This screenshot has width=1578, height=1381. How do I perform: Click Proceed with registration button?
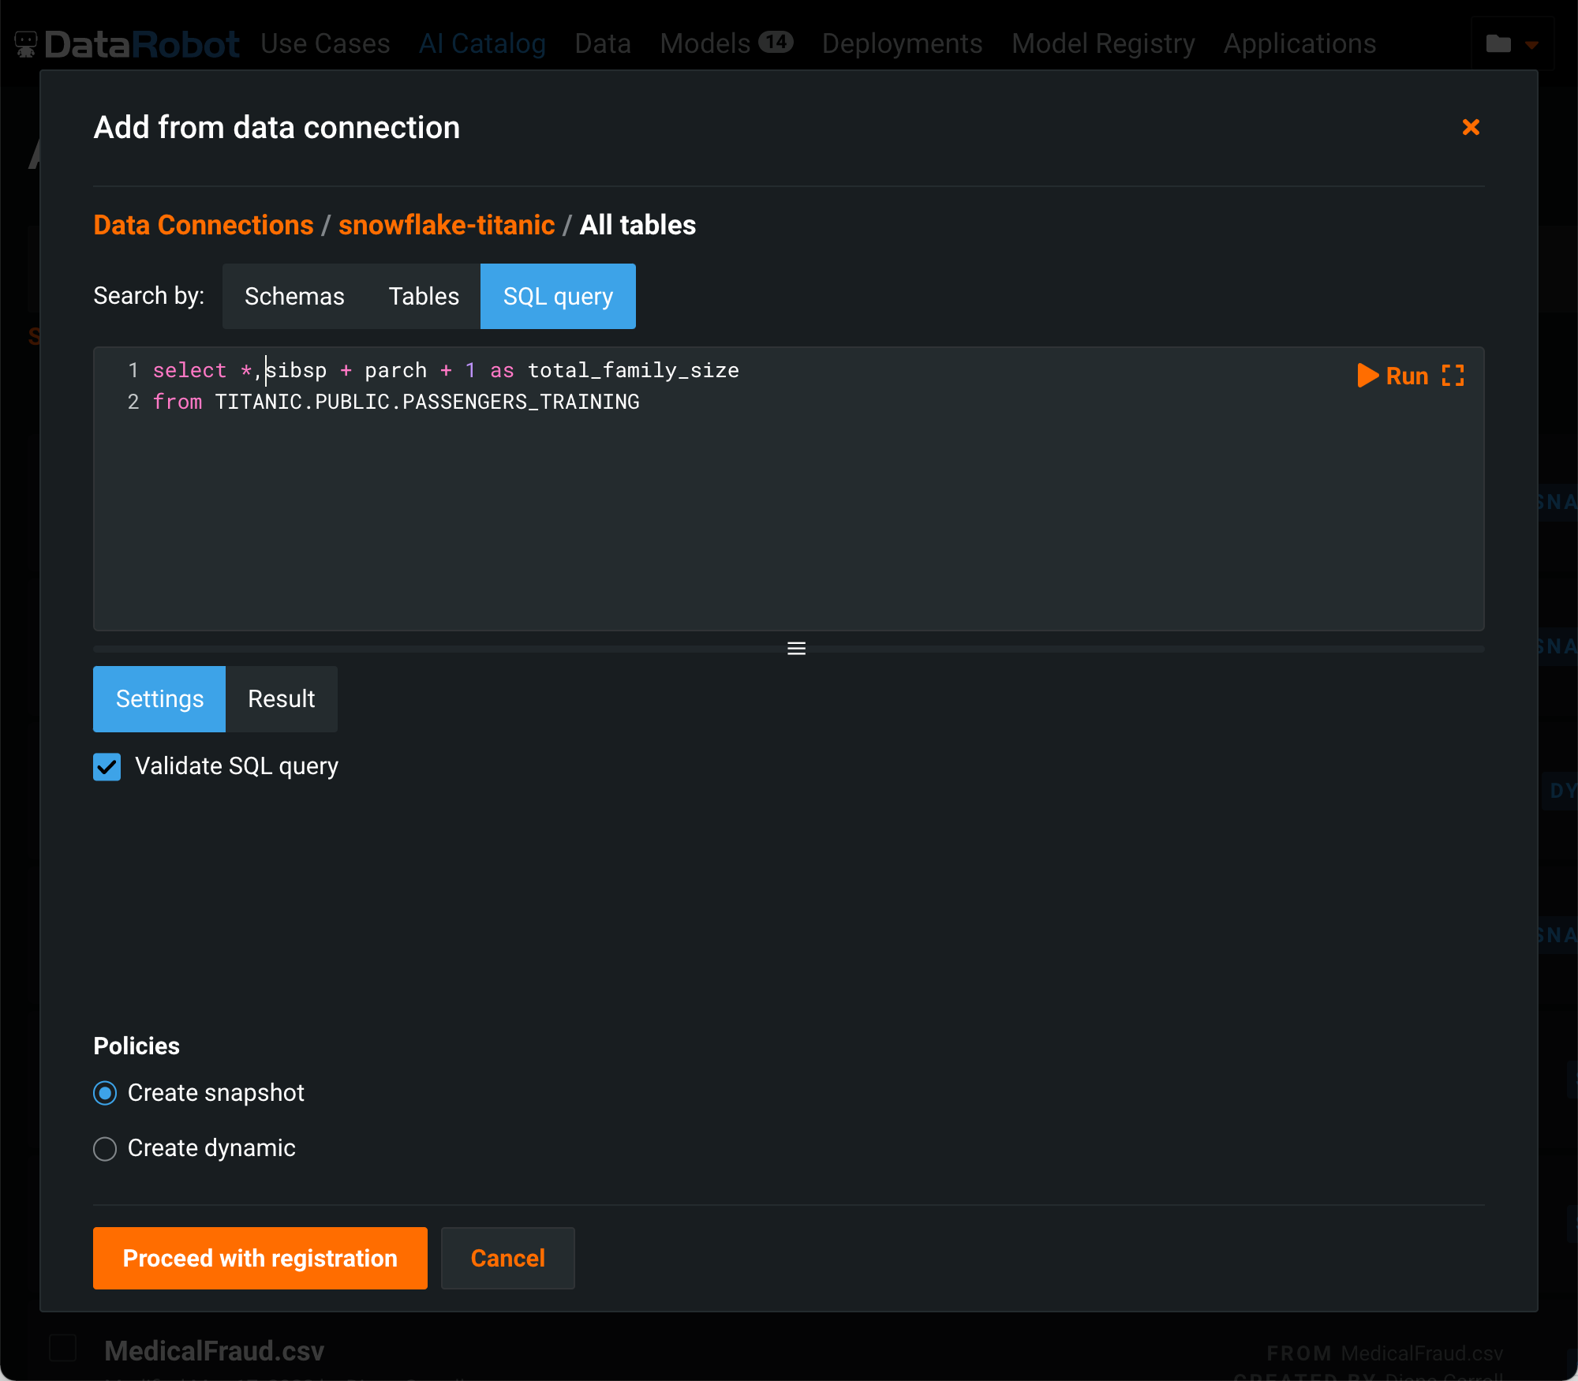pyautogui.click(x=260, y=1258)
